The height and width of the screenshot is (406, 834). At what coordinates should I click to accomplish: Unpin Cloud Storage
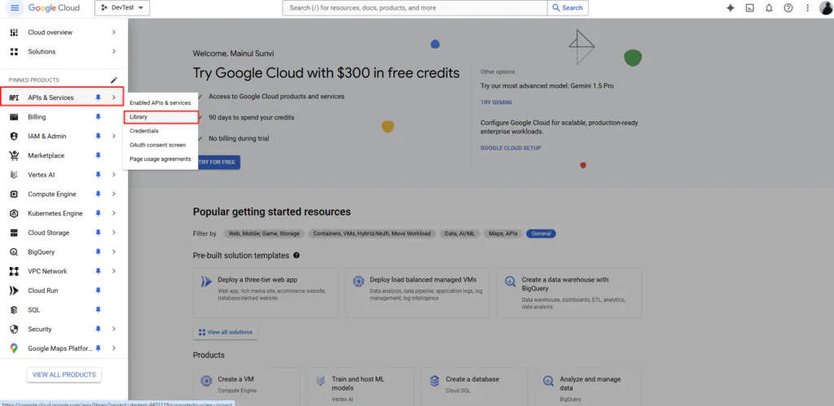98,233
